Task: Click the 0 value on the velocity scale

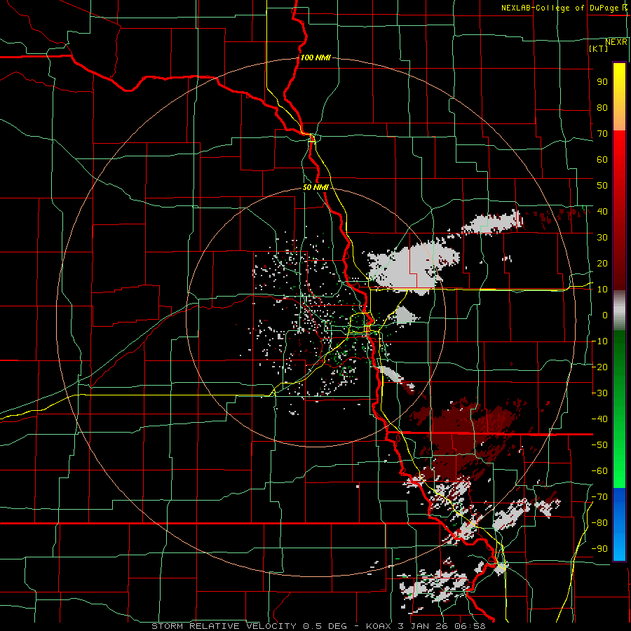Action: (604, 315)
